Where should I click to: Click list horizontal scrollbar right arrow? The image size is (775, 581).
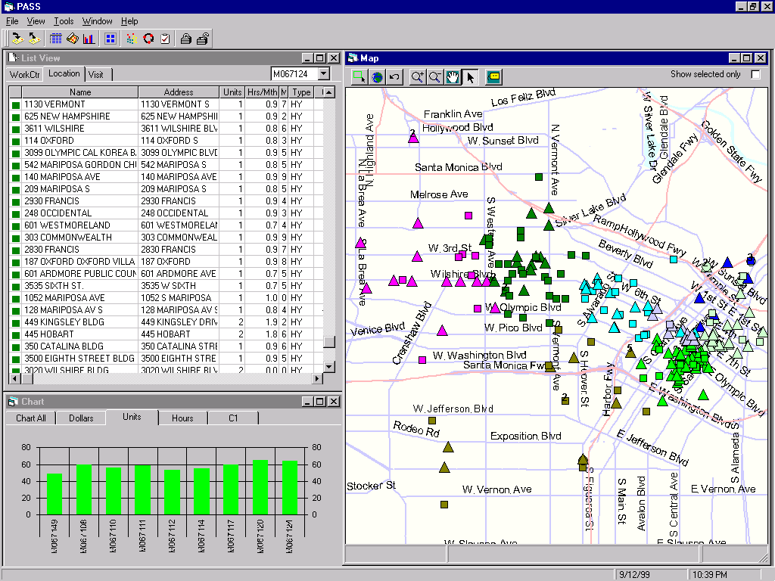click(317, 378)
